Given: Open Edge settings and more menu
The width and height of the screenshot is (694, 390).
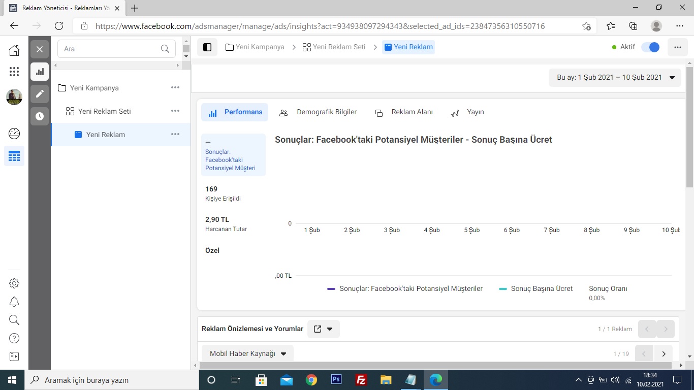Looking at the screenshot, I should tap(680, 26).
